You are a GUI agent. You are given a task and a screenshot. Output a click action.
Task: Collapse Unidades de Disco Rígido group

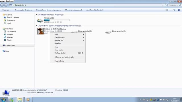[x=36, y=15]
